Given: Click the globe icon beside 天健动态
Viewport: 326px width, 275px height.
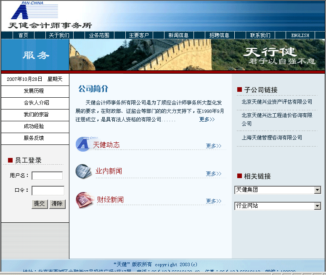Looking at the screenshot, I should [82, 144].
